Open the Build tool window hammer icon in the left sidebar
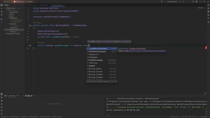Viewport: 210px width, 118px height. pos(2,94)
